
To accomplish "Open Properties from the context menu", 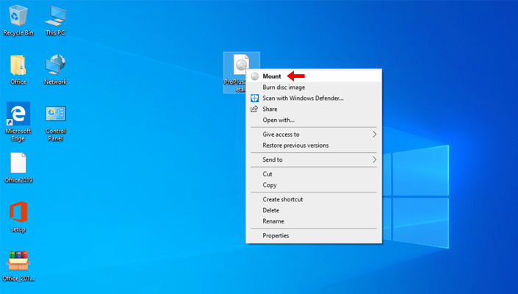I will 276,236.
